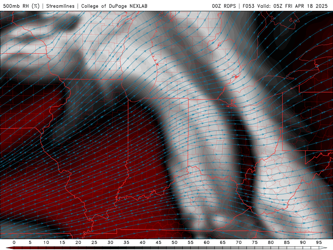Click the color bar label "20"
This screenshot has width=333, height=250.
(x=78, y=242)
